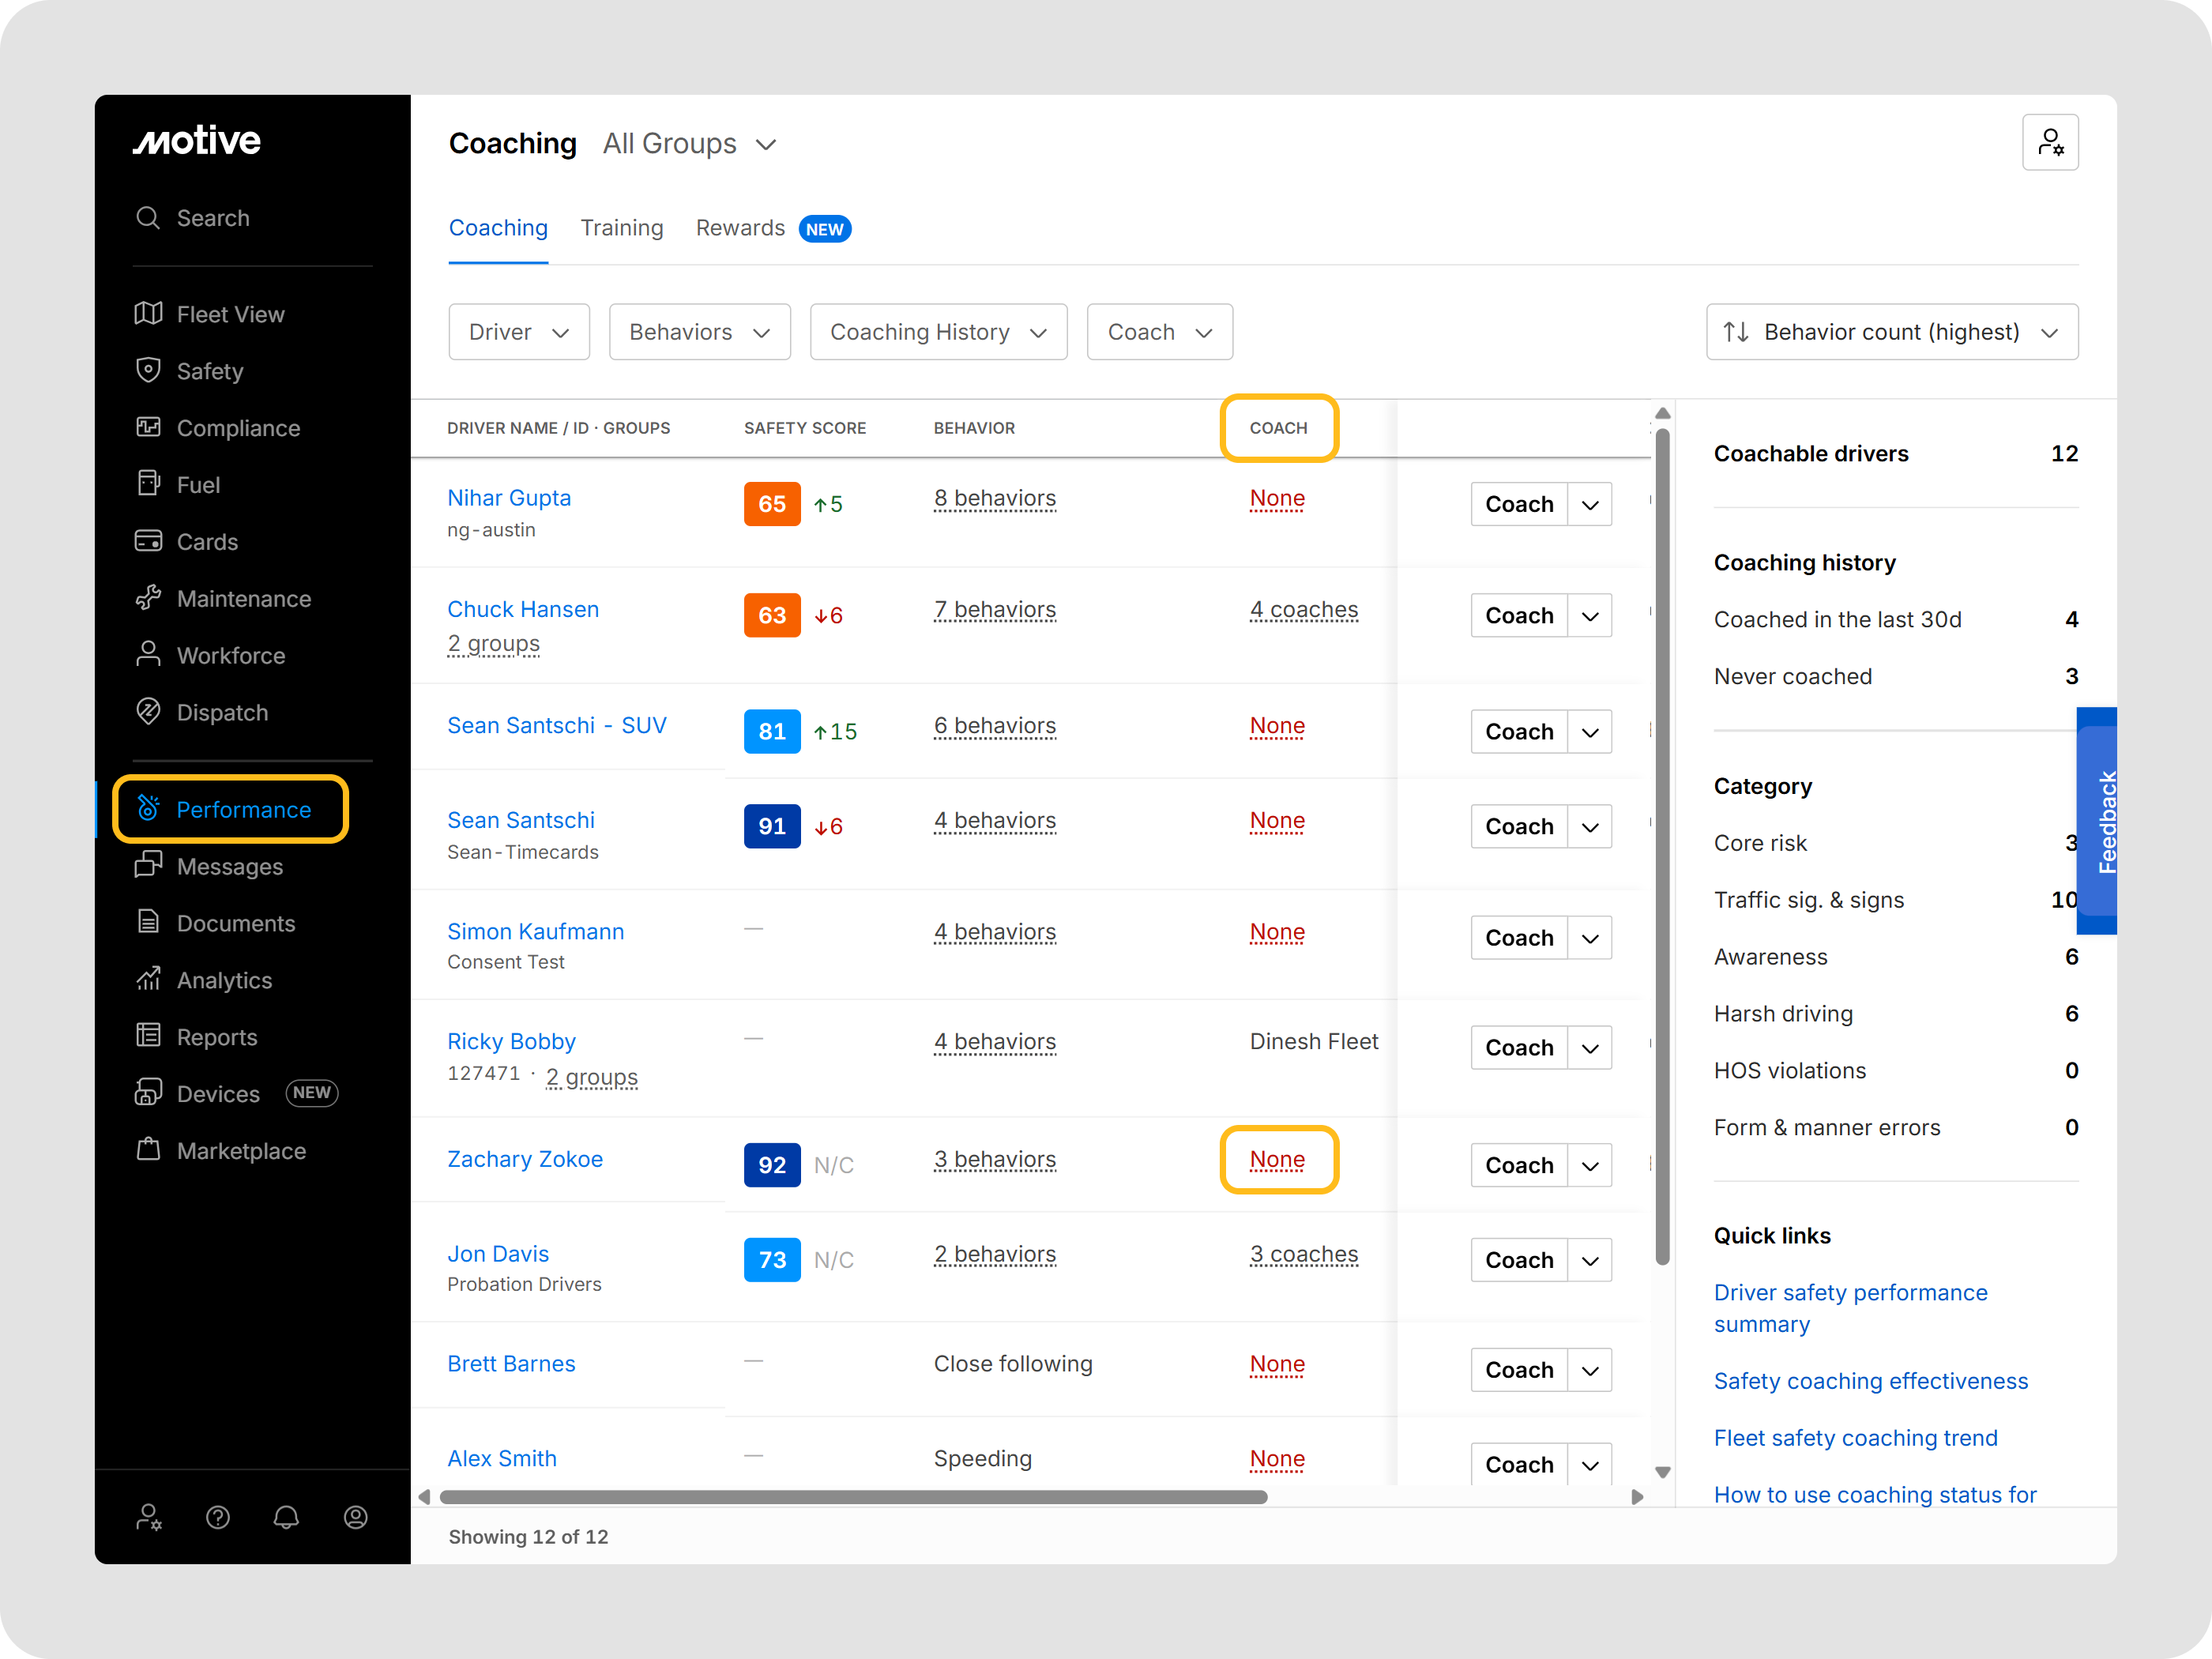
Task: Click the Dispatch icon in sidebar
Action: click(x=148, y=712)
